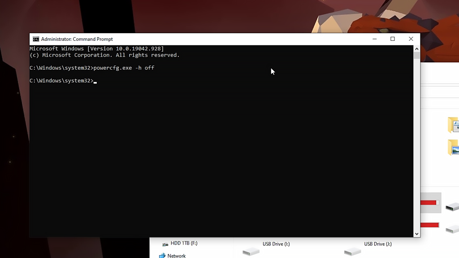Close the Administrator: Command Prompt window
The image size is (459, 258).
(411, 39)
